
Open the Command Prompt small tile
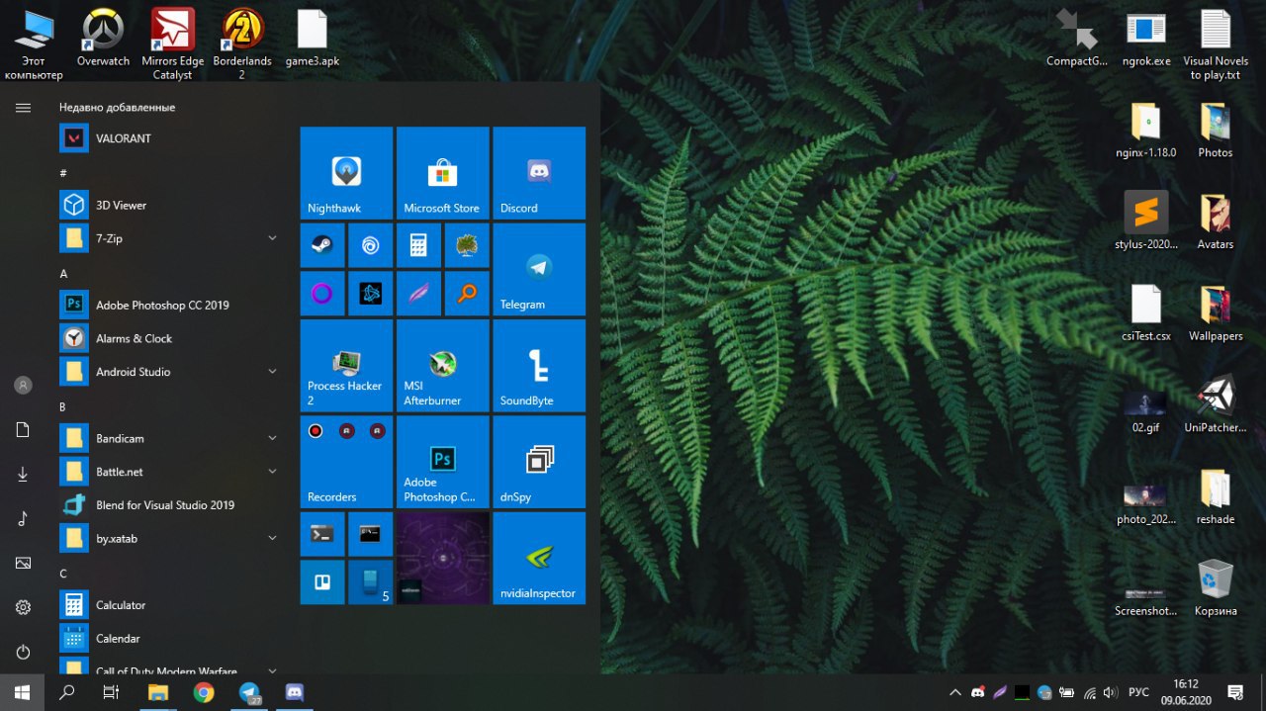point(371,534)
